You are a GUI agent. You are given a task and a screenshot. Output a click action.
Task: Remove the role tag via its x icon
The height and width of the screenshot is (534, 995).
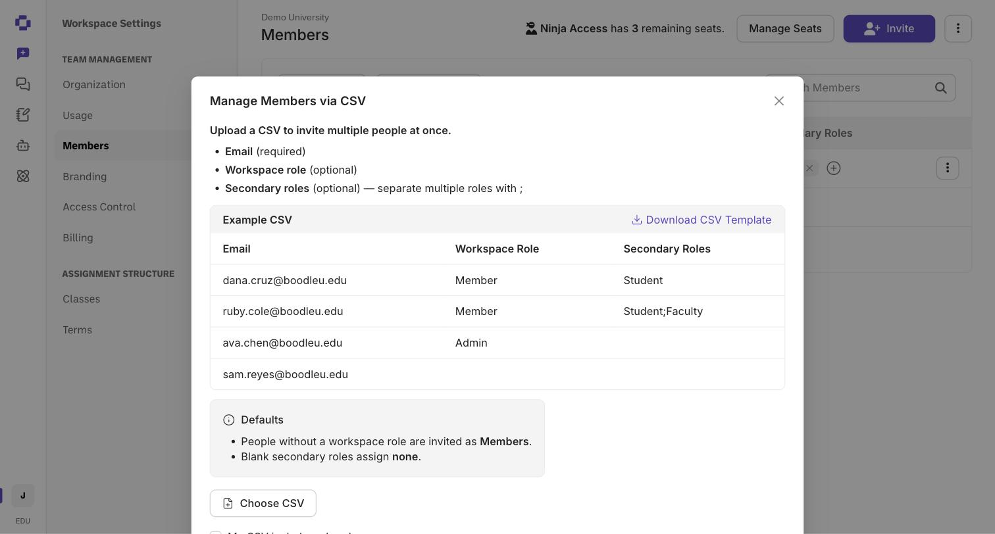(x=810, y=168)
